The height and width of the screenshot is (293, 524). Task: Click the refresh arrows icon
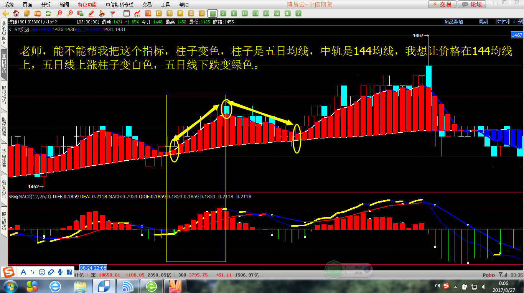coord(48,13)
